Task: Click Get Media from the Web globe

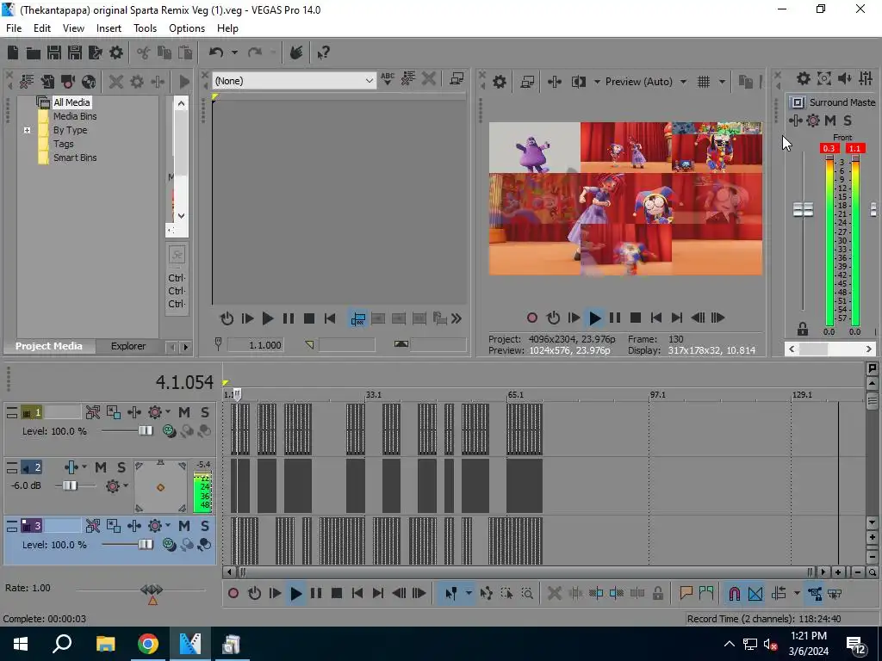Action: pyautogui.click(x=89, y=82)
